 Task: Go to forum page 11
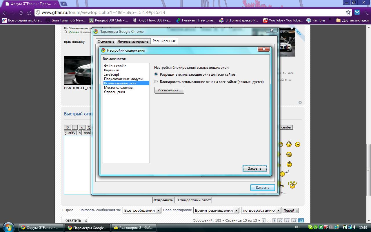(287, 221)
